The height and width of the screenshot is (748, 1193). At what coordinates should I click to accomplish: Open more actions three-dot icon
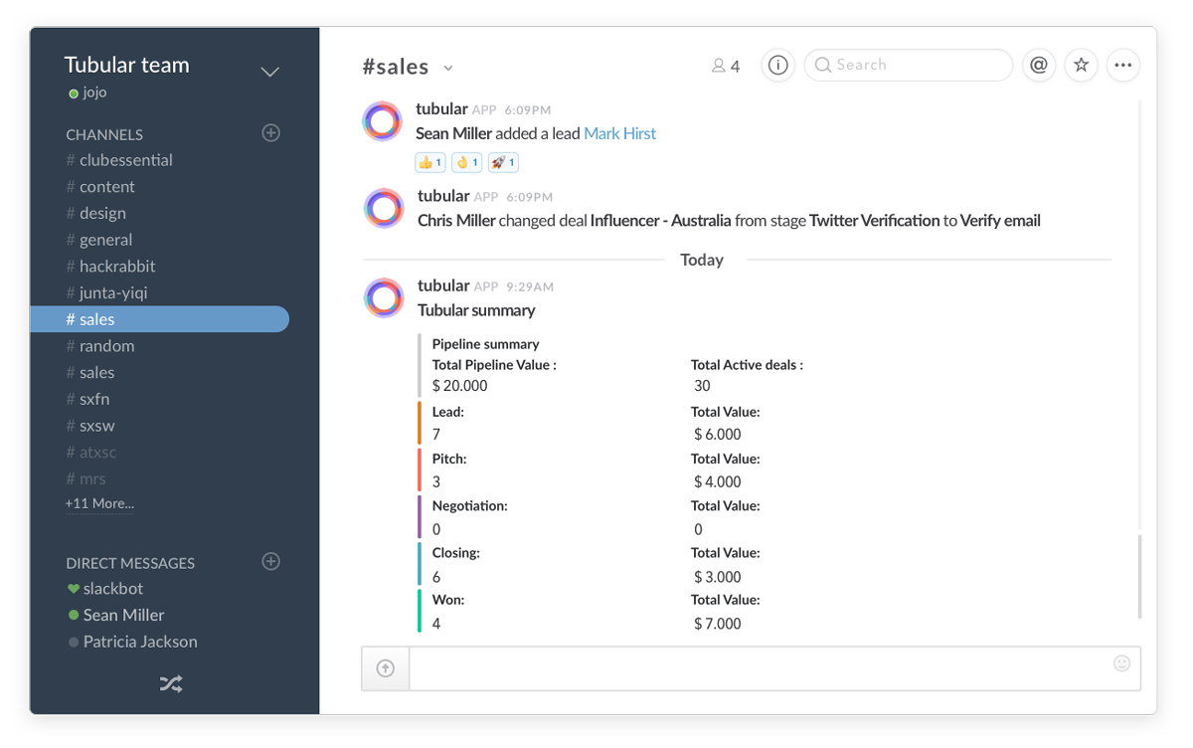point(1123,65)
